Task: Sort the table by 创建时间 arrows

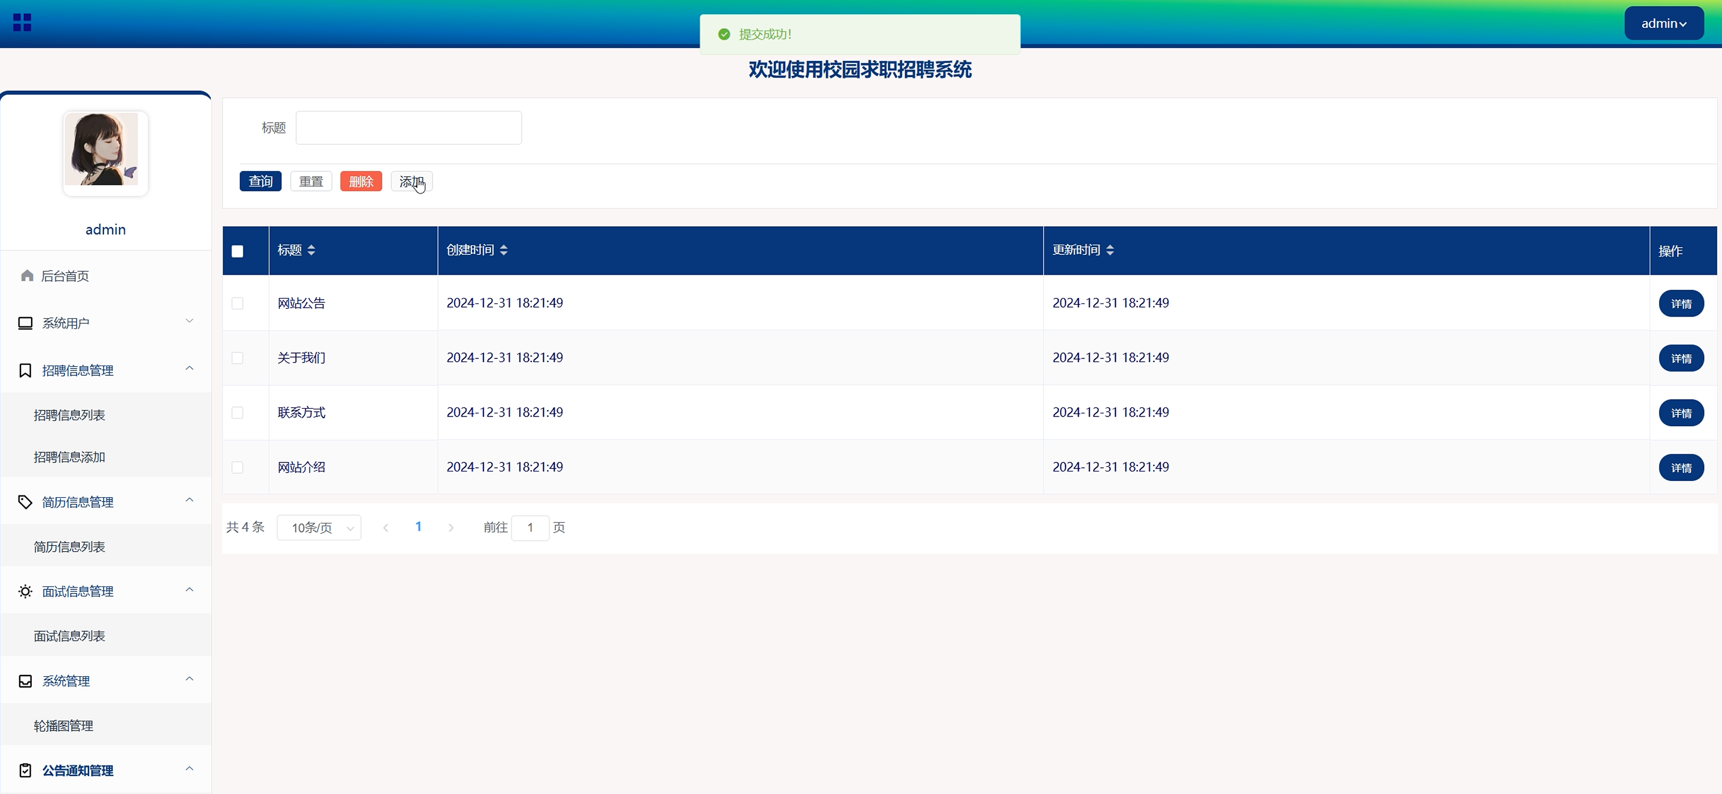Action: click(x=503, y=250)
